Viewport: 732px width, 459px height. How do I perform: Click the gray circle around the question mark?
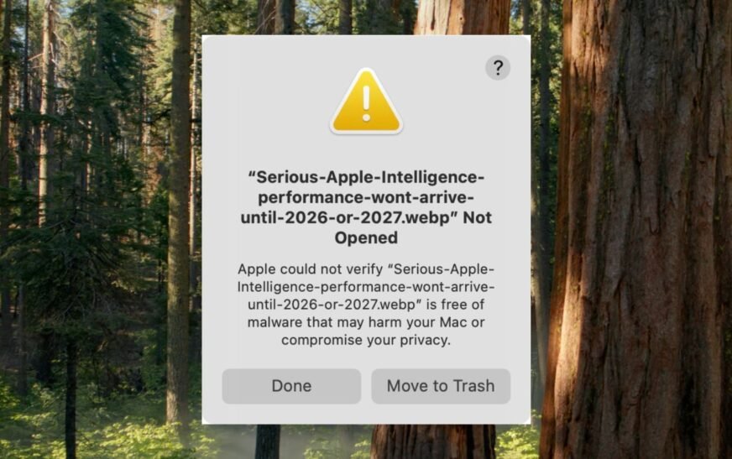pyautogui.click(x=498, y=68)
